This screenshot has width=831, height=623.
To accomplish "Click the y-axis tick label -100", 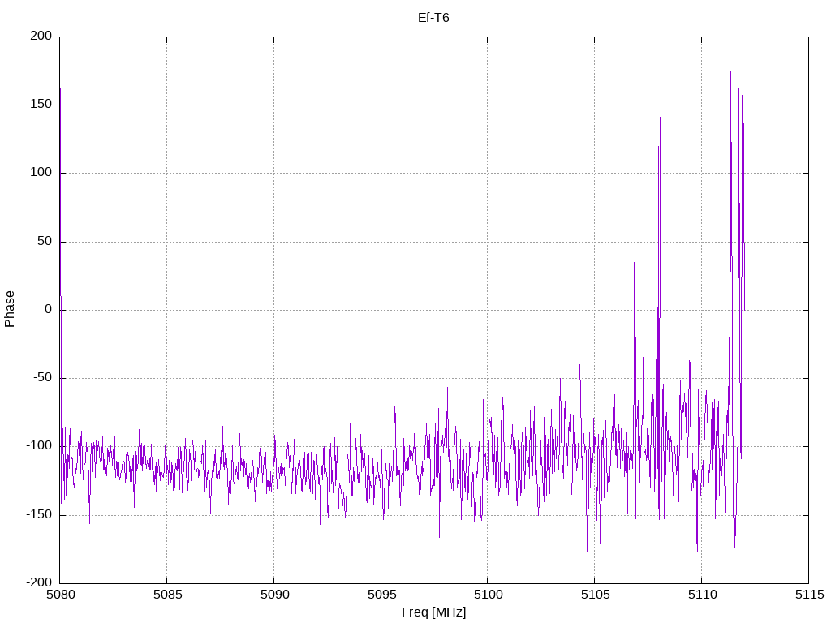I will coord(39,446).
